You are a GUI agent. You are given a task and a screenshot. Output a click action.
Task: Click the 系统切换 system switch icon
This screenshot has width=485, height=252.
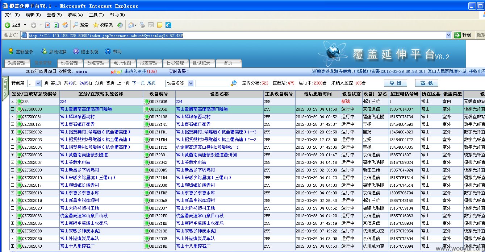pos(44,51)
